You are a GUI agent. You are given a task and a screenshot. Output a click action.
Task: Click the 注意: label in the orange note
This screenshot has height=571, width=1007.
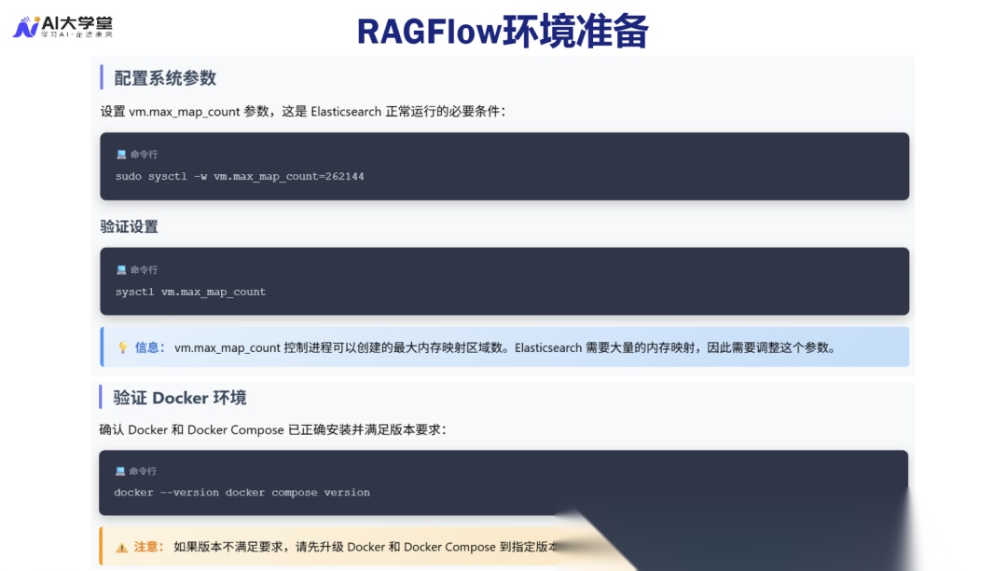click(x=149, y=547)
